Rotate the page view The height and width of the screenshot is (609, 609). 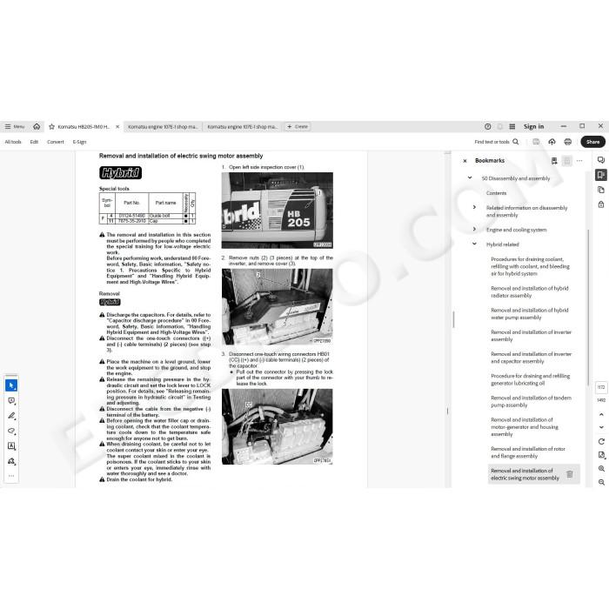[x=601, y=442]
